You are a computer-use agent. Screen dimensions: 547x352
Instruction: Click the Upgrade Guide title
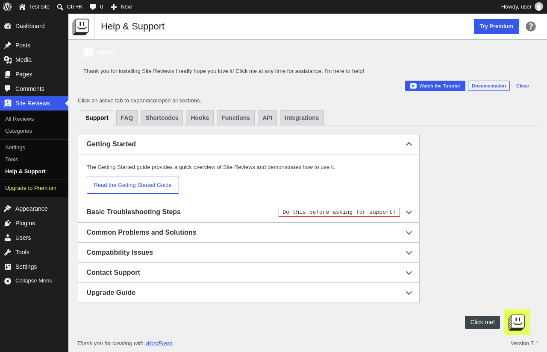point(111,293)
